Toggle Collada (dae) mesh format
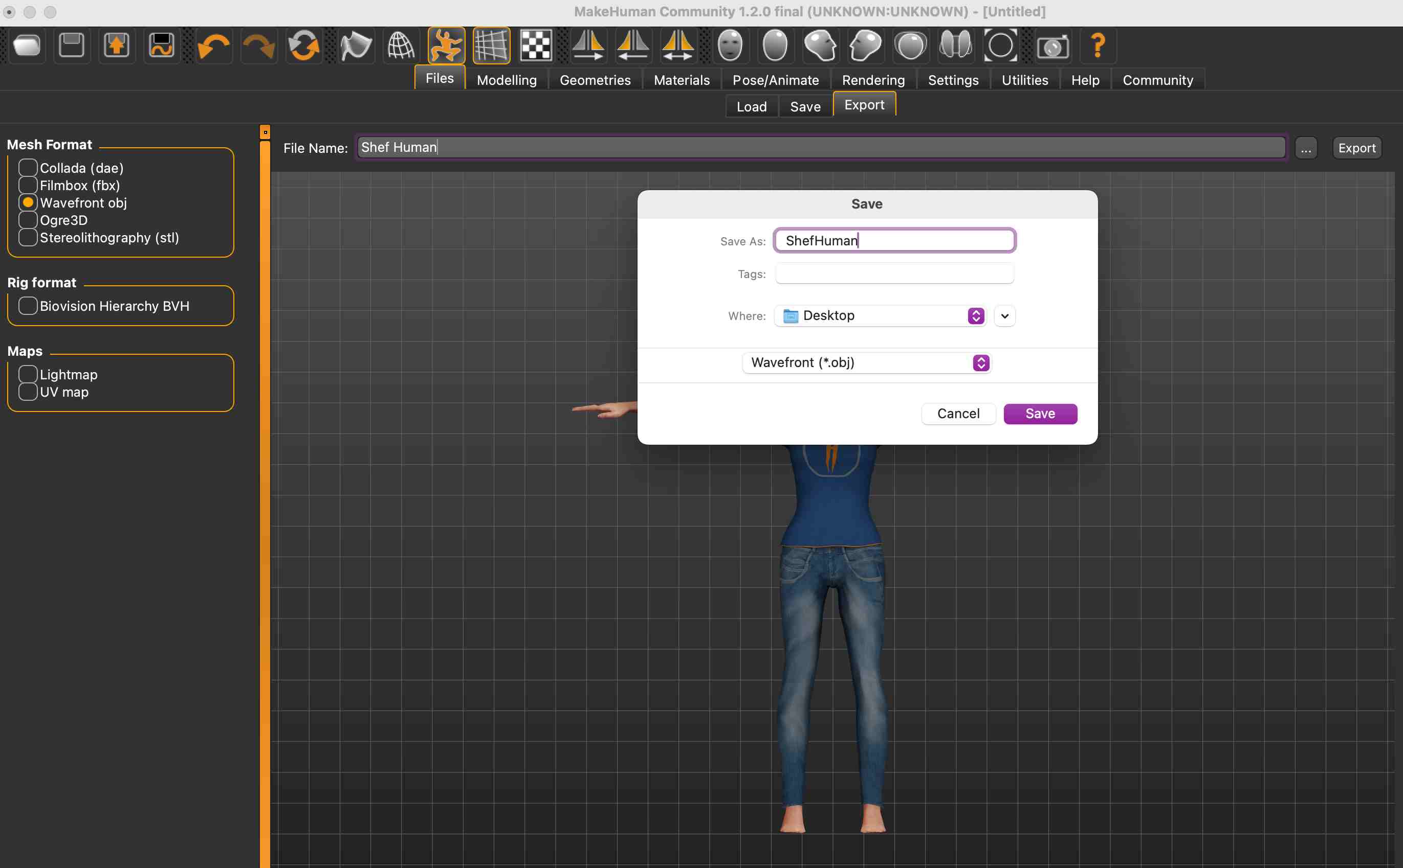This screenshot has height=868, width=1403. tap(28, 167)
